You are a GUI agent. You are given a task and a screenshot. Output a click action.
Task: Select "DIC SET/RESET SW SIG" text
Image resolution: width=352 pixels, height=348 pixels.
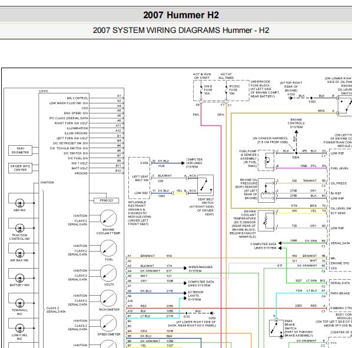[x=70, y=143]
